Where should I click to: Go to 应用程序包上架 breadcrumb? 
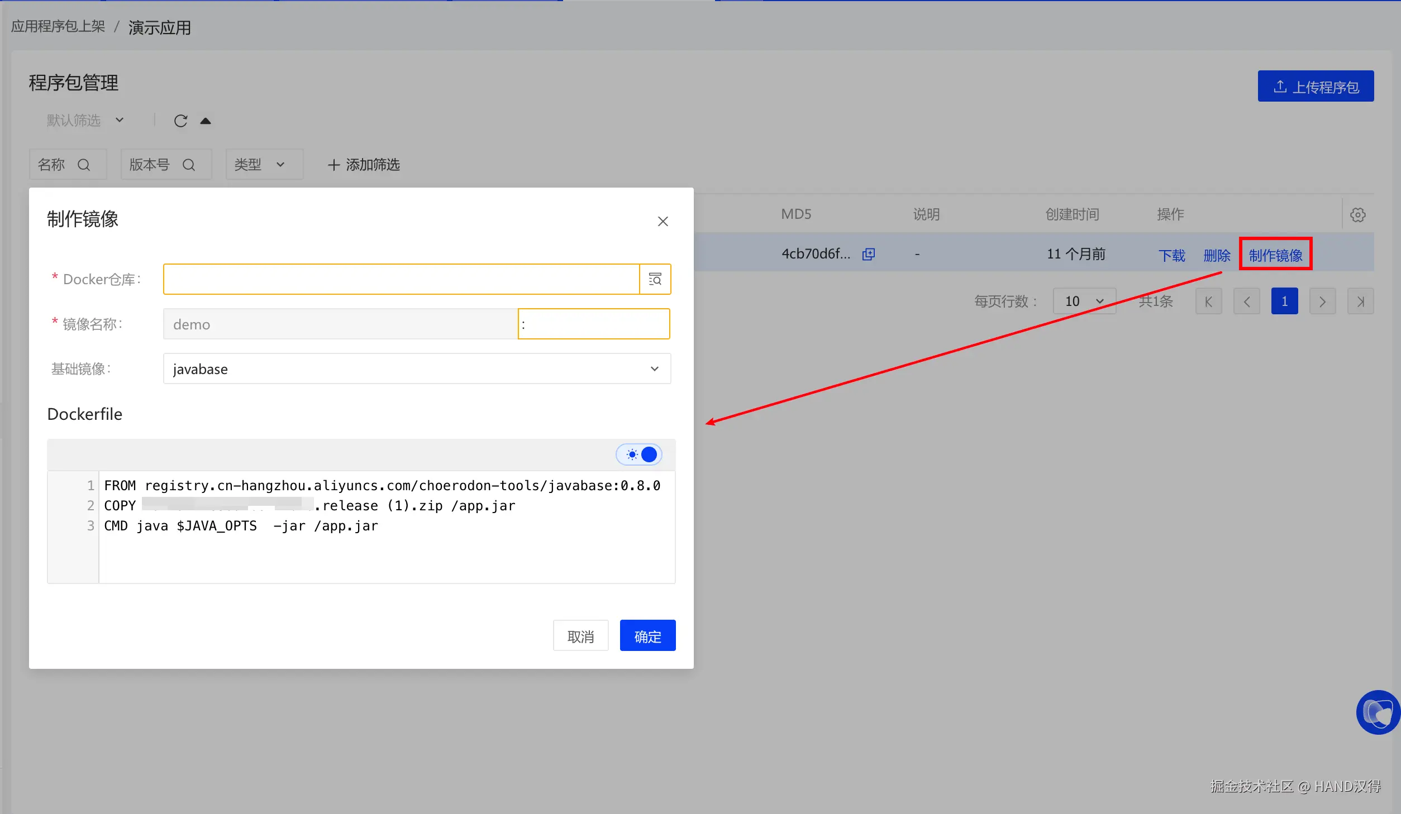[58, 27]
